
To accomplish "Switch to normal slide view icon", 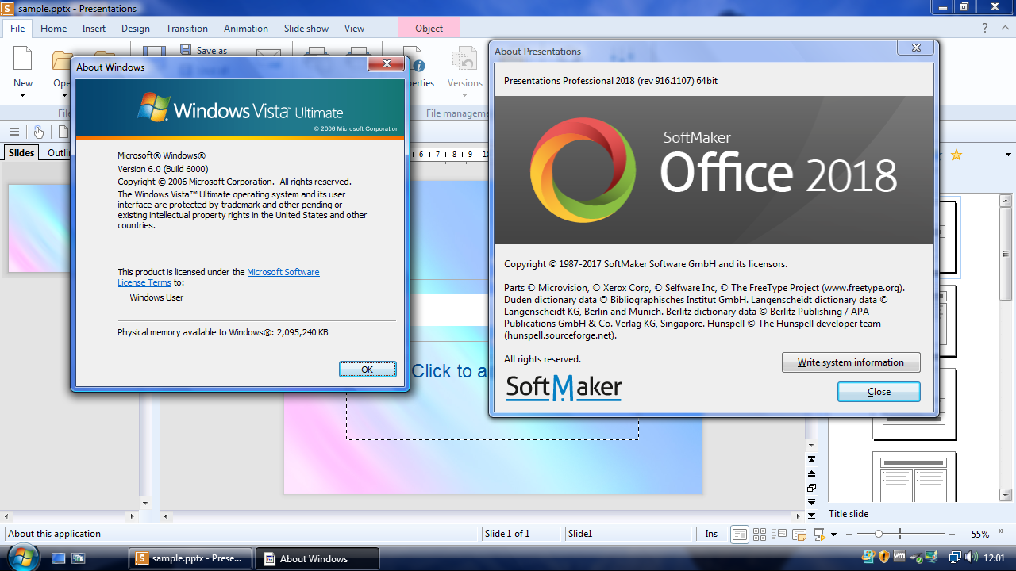I will tap(740, 535).
